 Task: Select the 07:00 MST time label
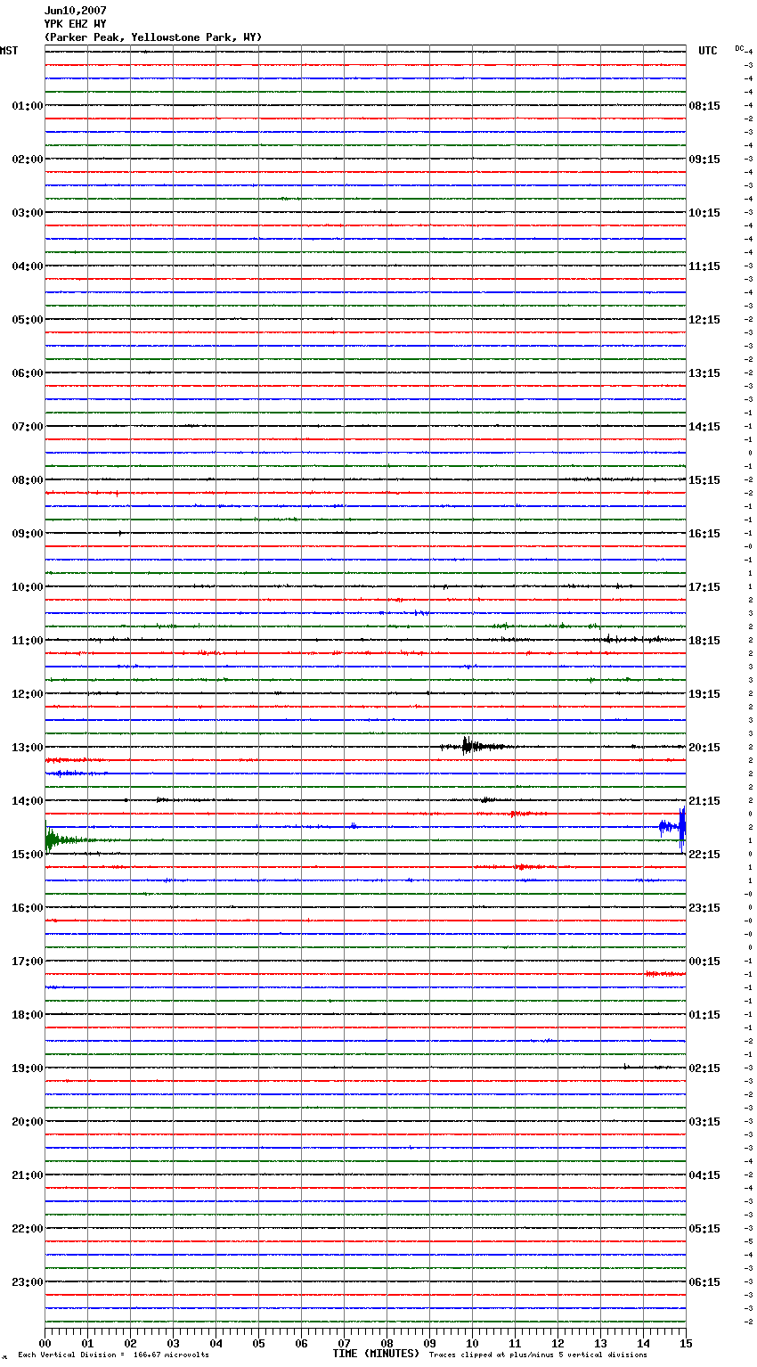[x=28, y=427]
